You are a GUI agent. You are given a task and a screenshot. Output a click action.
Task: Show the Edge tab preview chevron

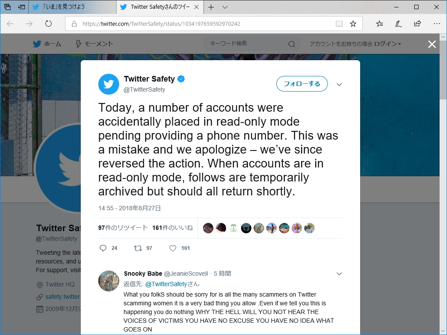[225, 7]
